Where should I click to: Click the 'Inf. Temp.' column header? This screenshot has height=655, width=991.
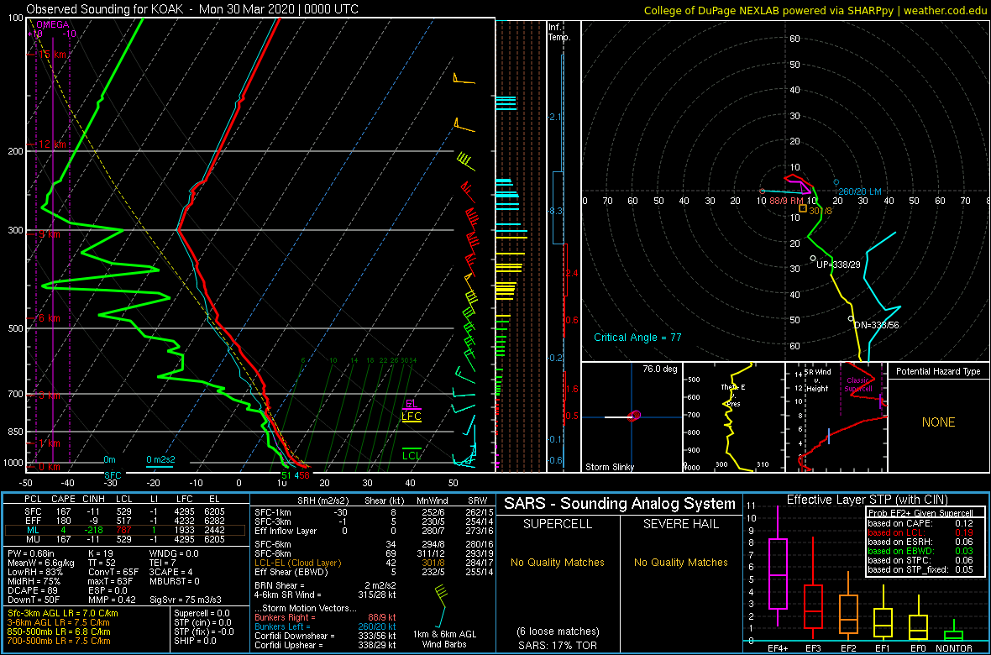560,33
